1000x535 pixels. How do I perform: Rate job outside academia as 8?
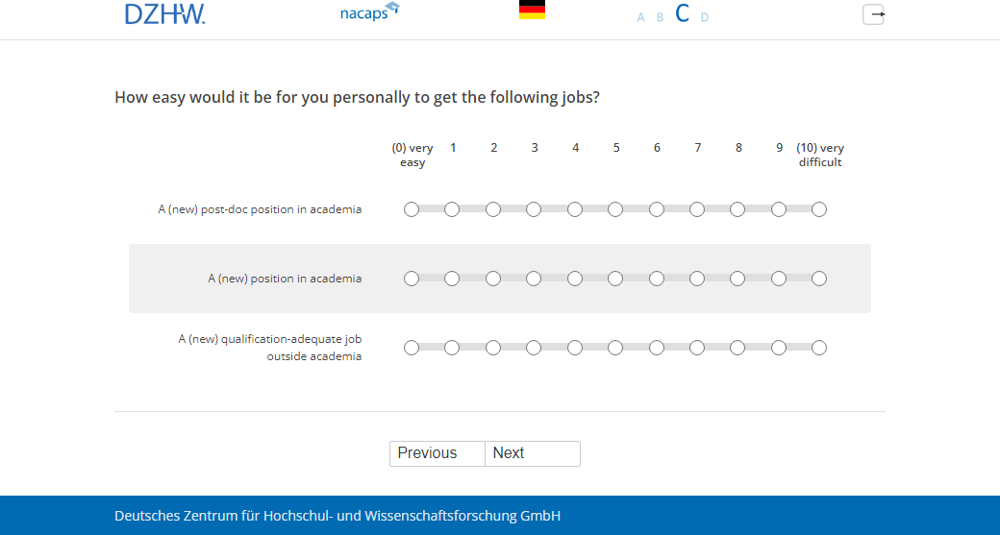(737, 348)
